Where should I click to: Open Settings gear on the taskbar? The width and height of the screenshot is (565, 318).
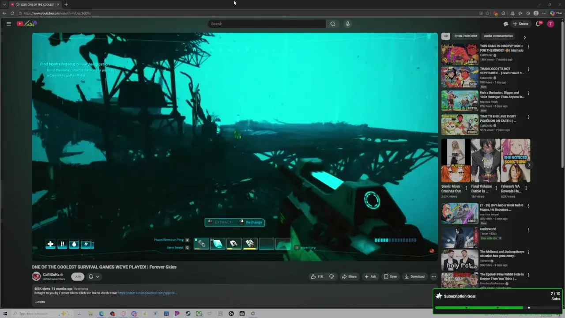point(253,314)
